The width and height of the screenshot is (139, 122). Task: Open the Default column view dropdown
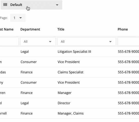click(31, 5)
